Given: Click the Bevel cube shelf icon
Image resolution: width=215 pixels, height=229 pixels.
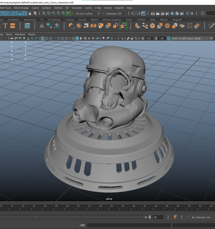Looking at the screenshot, I should 152,26.
